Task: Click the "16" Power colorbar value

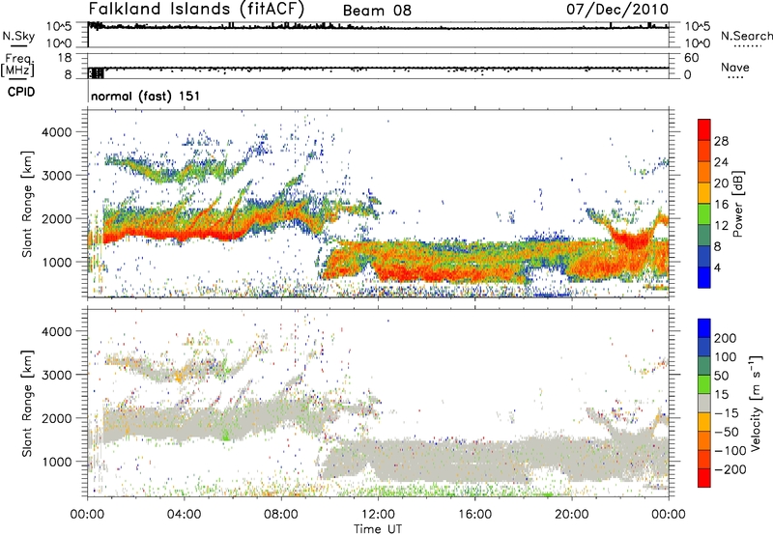Action: tap(721, 205)
